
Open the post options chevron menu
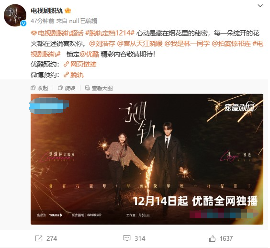pos(260,6)
